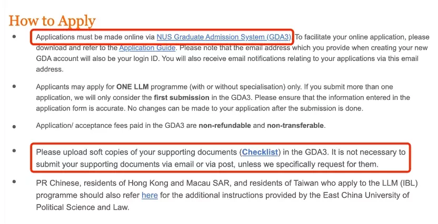This screenshot has height=224, width=438.
Task: Open the Application Guide link
Action: coord(147,48)
